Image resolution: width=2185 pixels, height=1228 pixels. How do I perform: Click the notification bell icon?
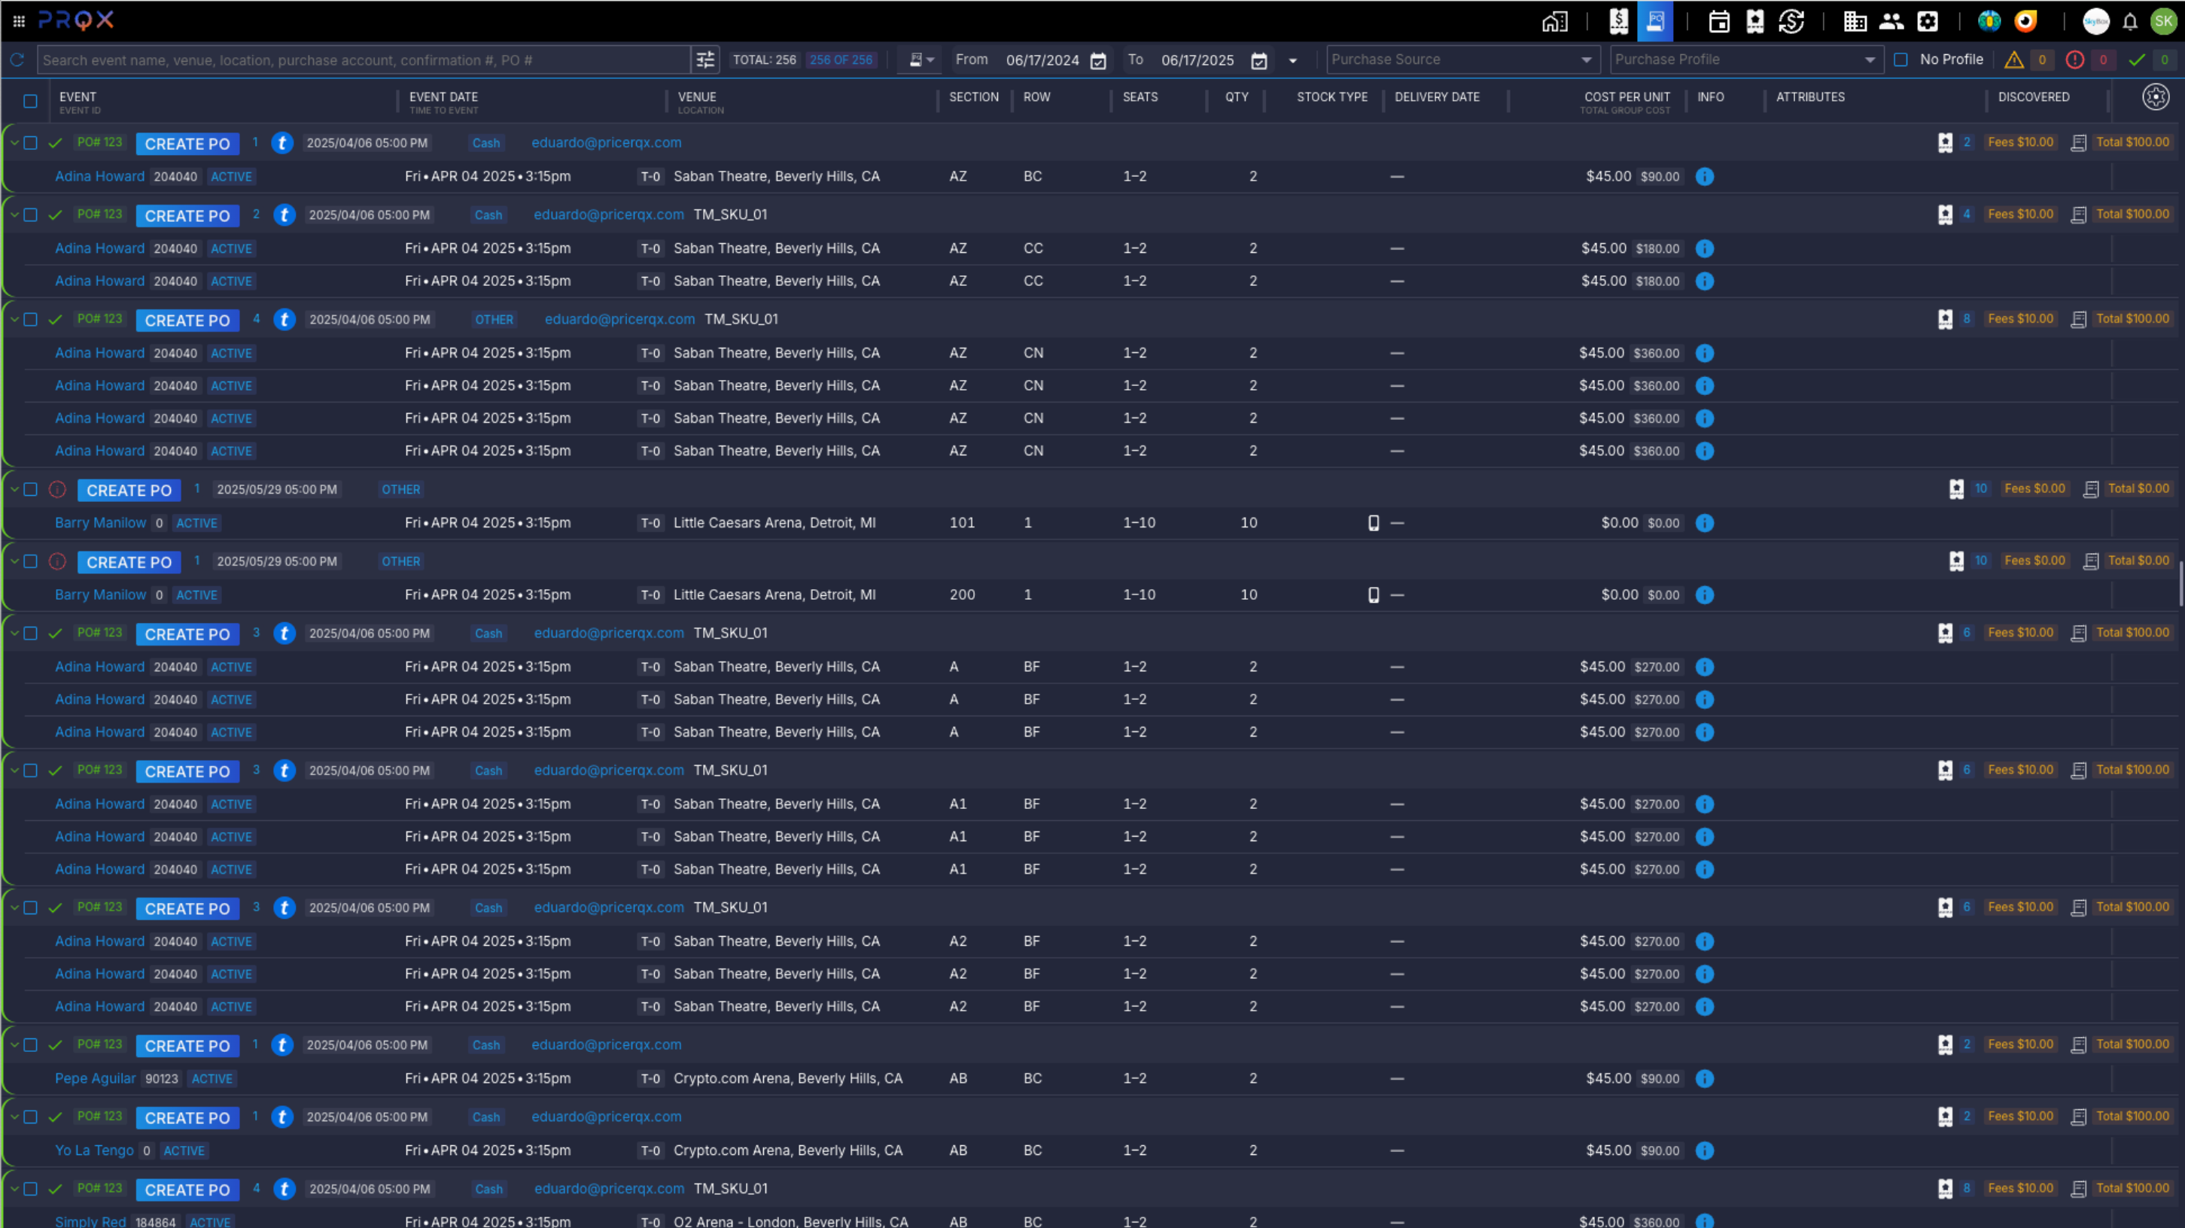tap(2129, 22)
